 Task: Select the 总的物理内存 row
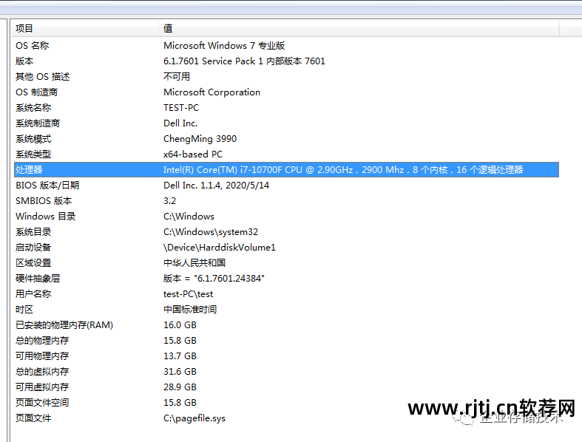286,341
